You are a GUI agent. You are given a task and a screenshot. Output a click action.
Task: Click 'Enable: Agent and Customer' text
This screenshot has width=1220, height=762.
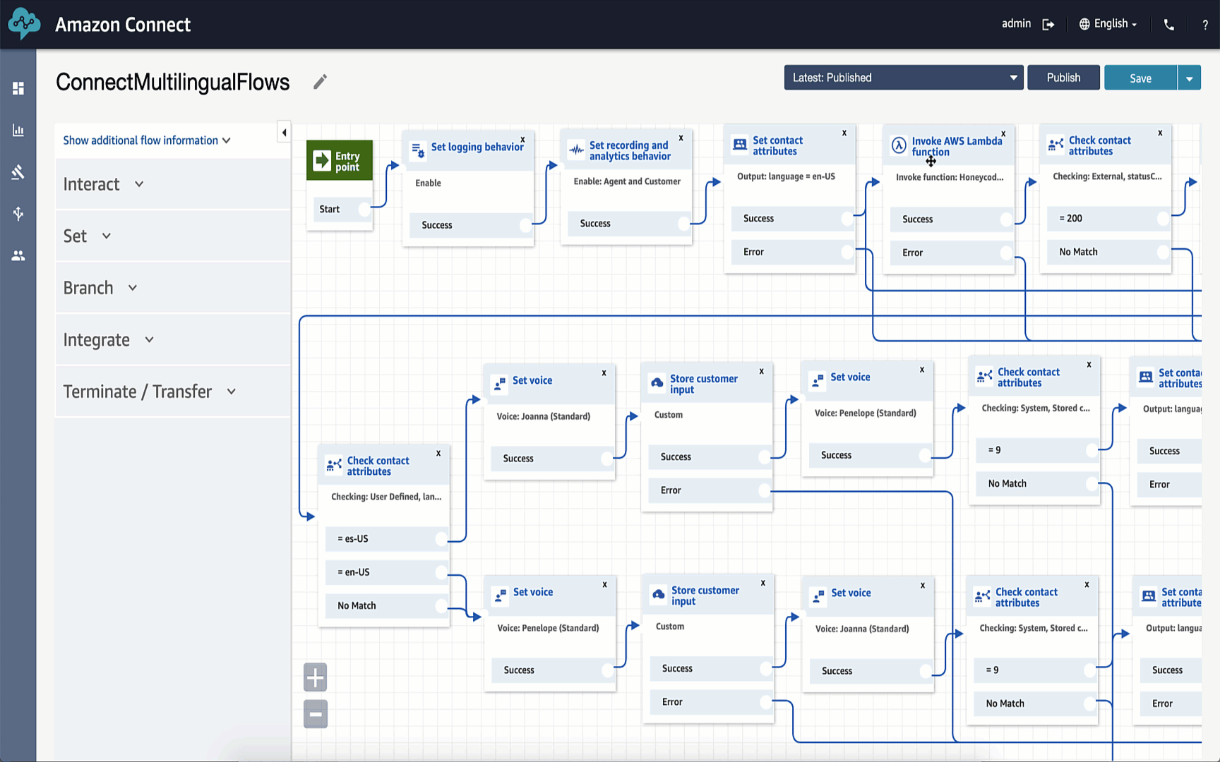627,181
